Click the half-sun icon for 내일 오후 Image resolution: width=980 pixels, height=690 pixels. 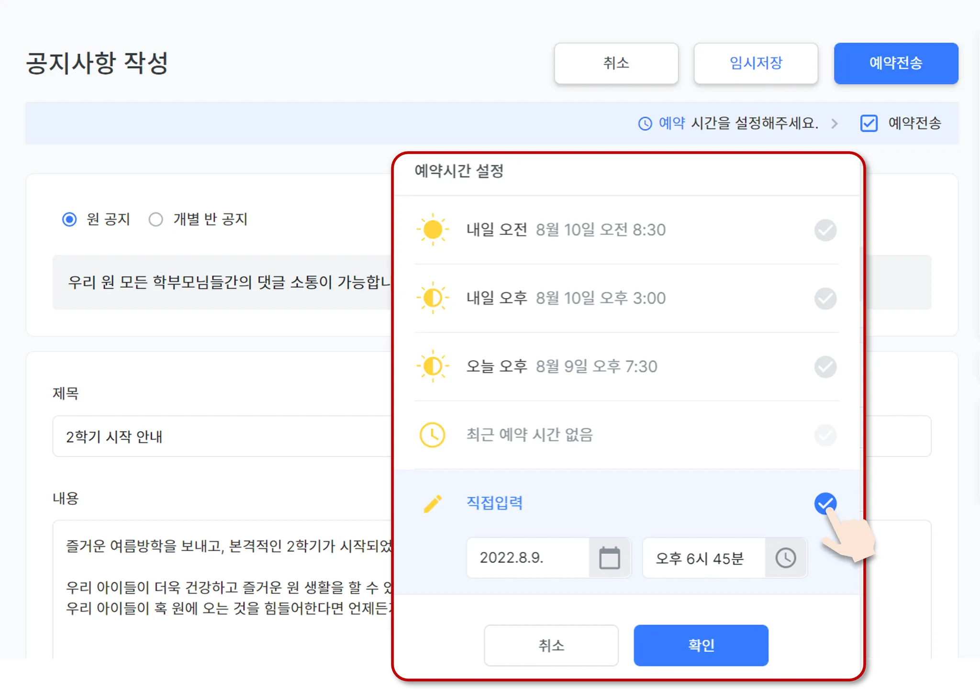[433, 298]
